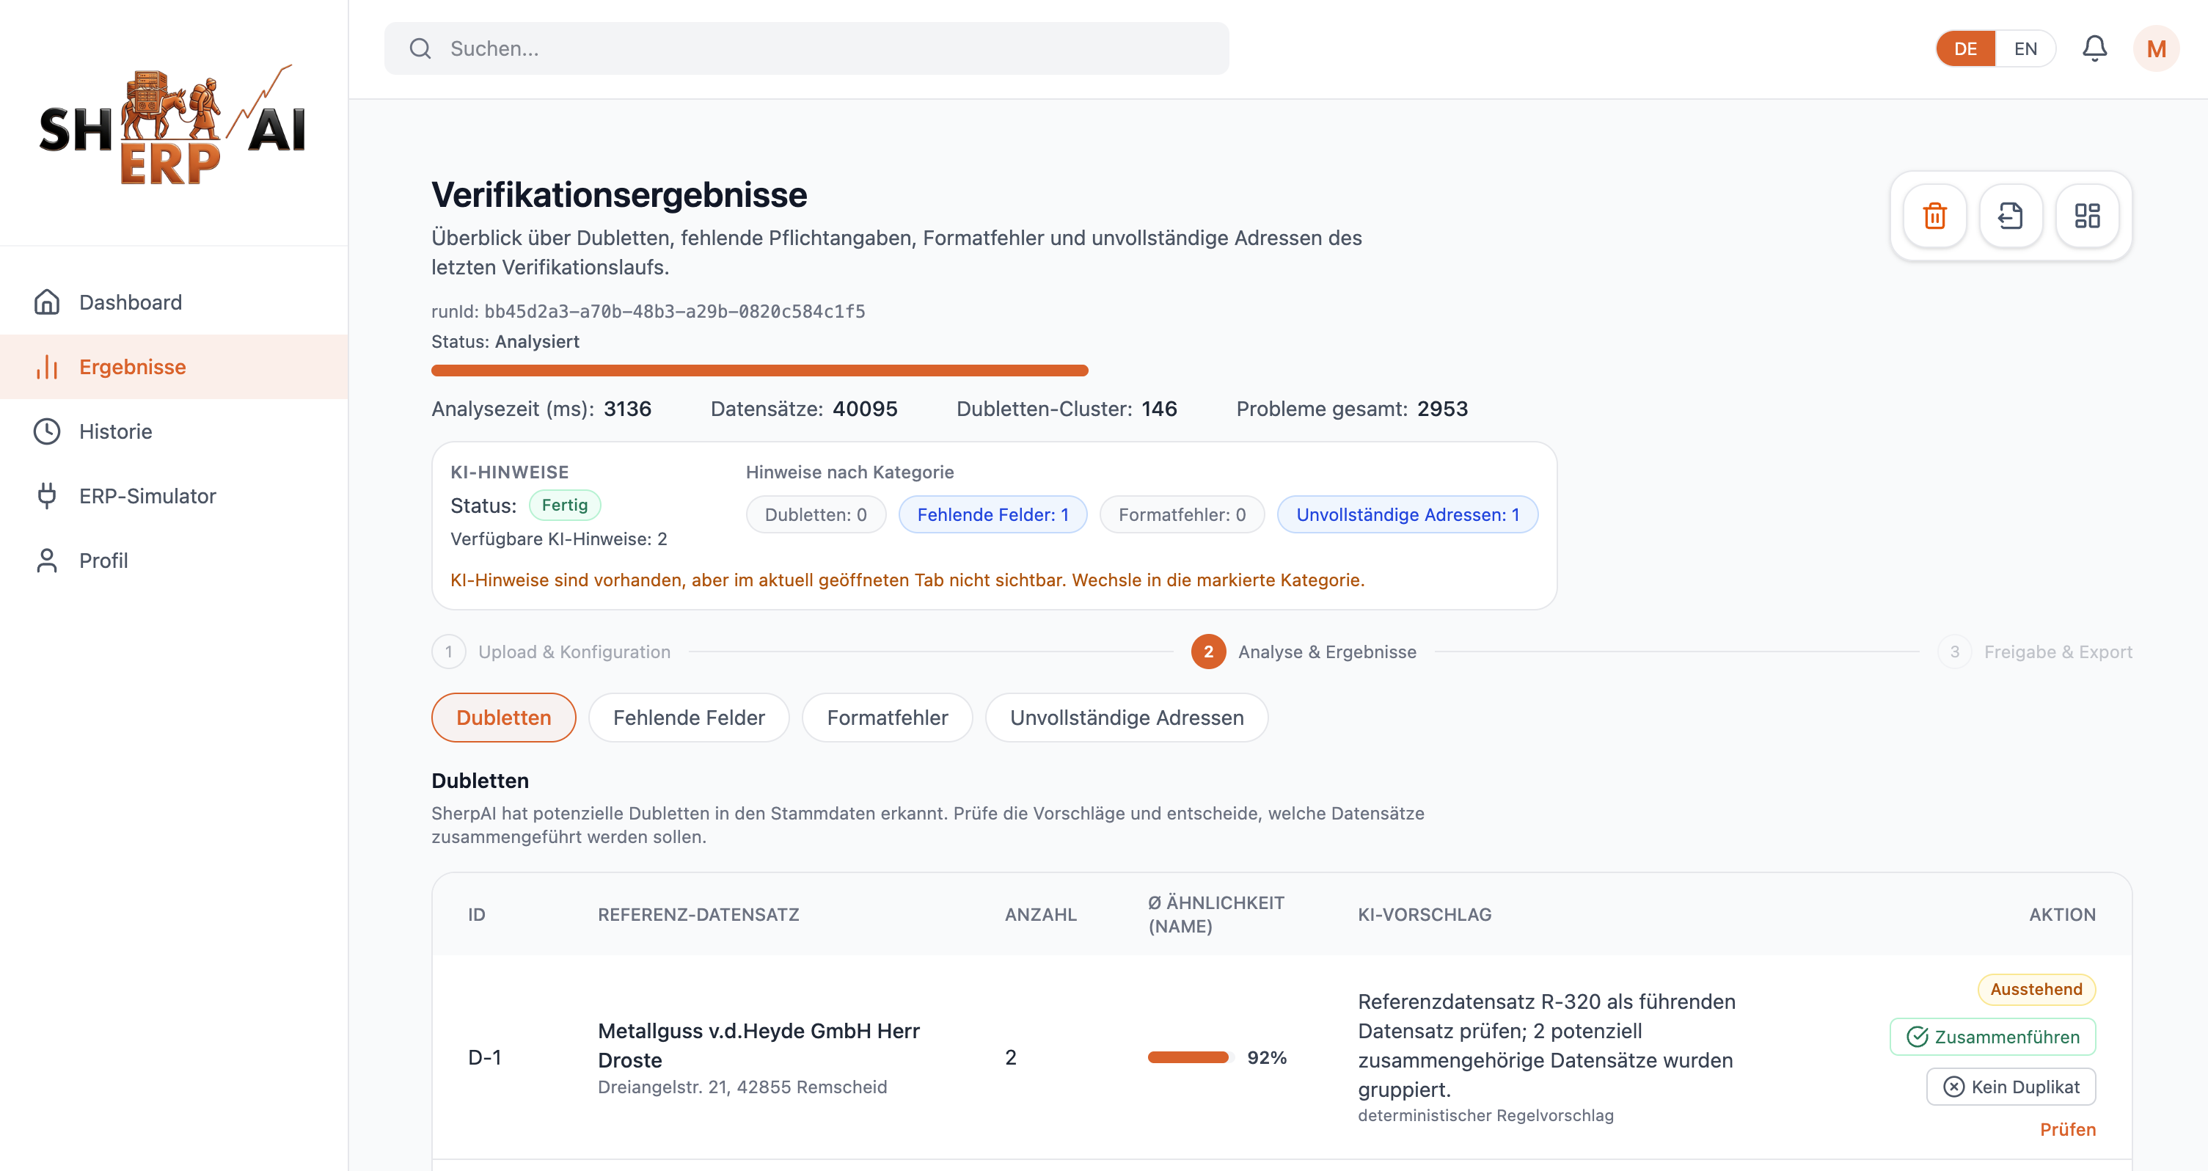Click the grid layout icon top right

click(2088, 216)
